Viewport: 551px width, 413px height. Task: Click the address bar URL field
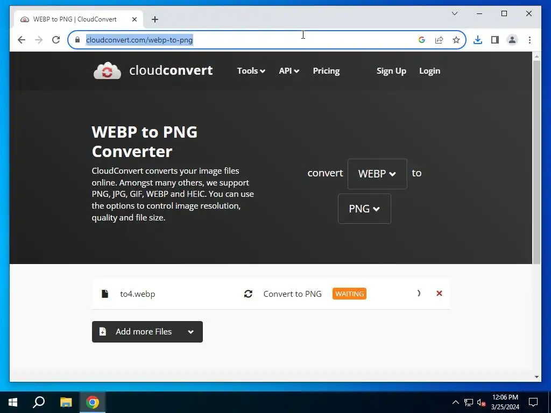[267, 40]
